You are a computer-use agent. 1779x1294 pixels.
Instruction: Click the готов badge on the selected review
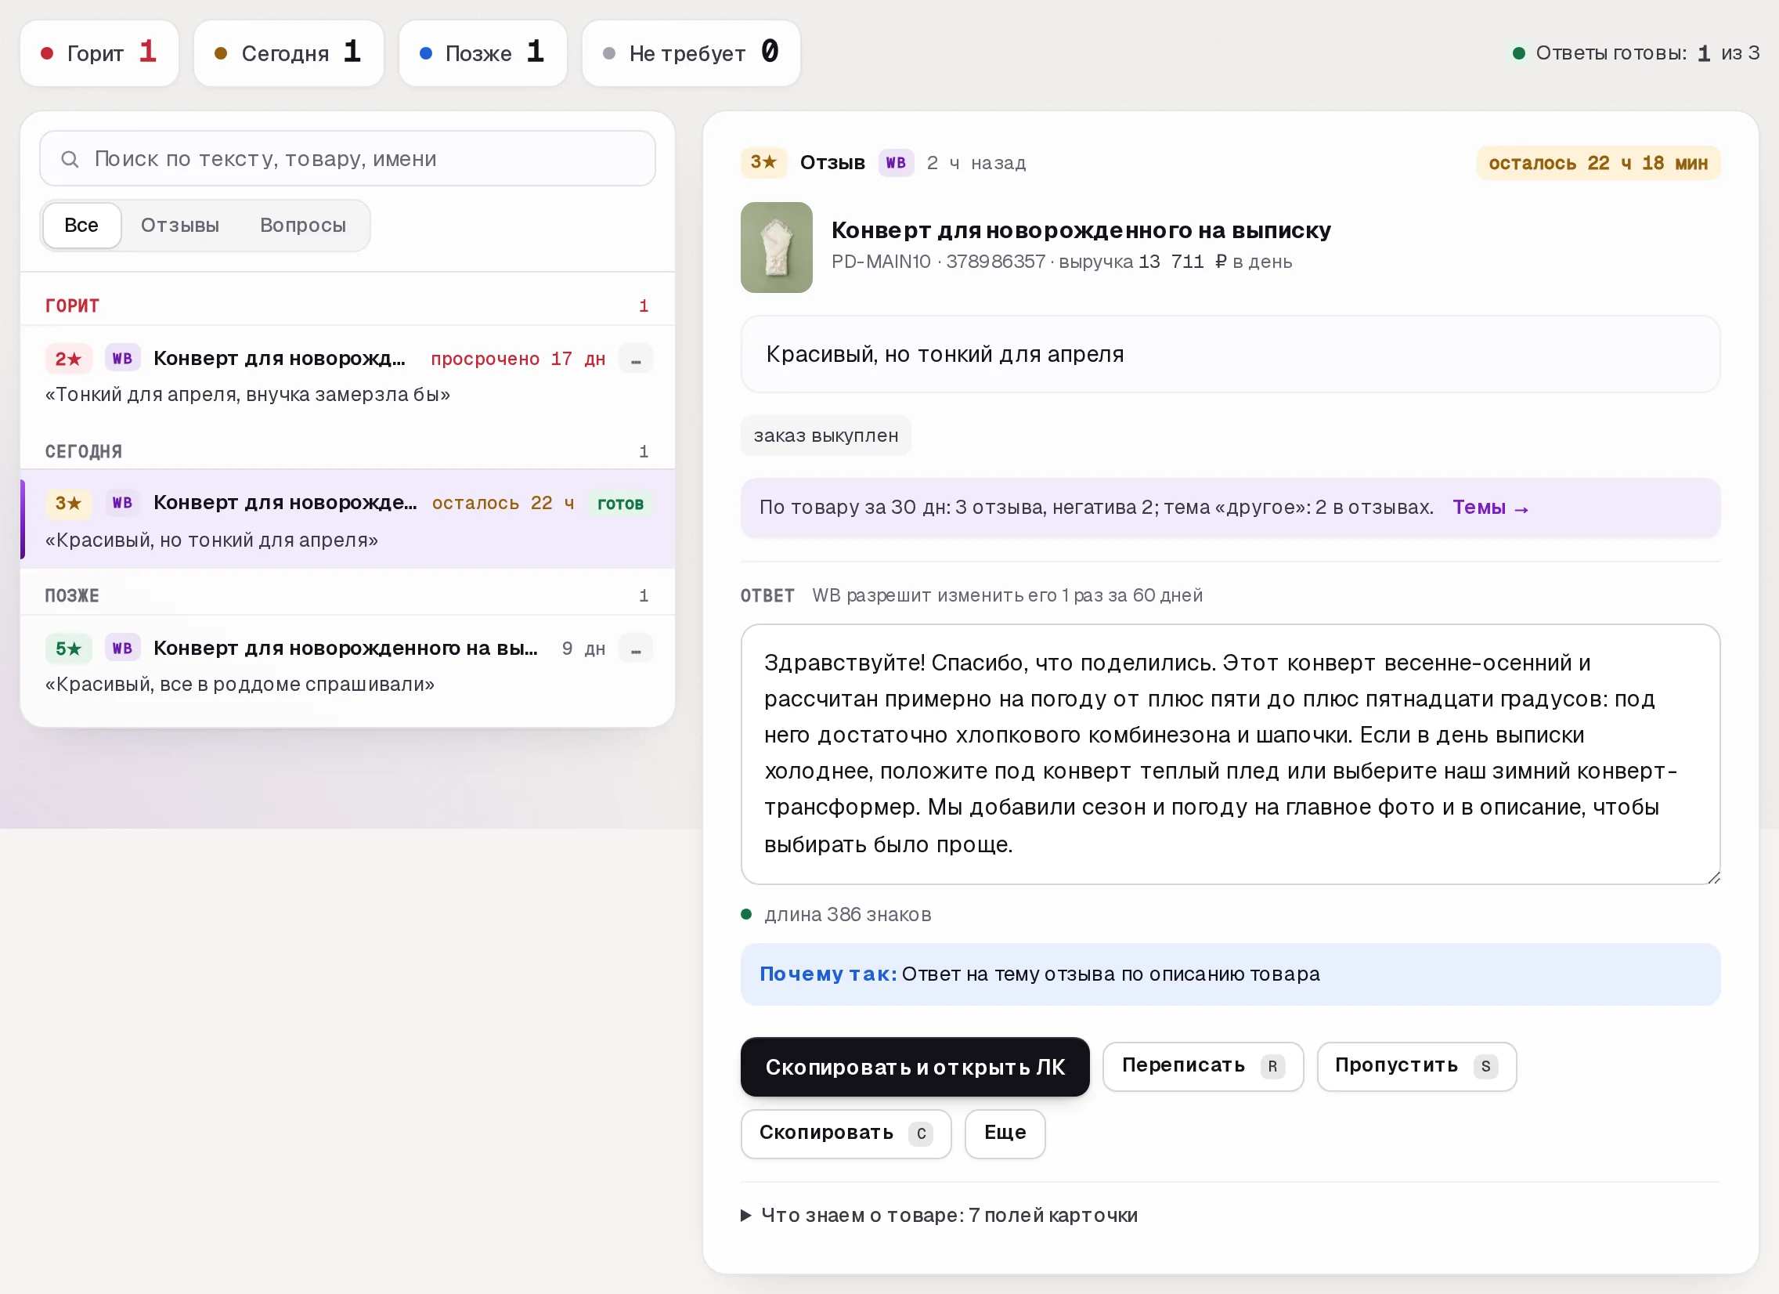[620, 504]
